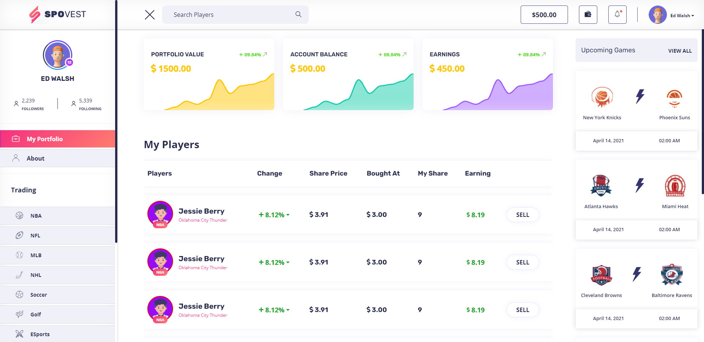Screen dimensions: 704x342
Task: Select NFL in Trading list
Action: coord(58,236)
